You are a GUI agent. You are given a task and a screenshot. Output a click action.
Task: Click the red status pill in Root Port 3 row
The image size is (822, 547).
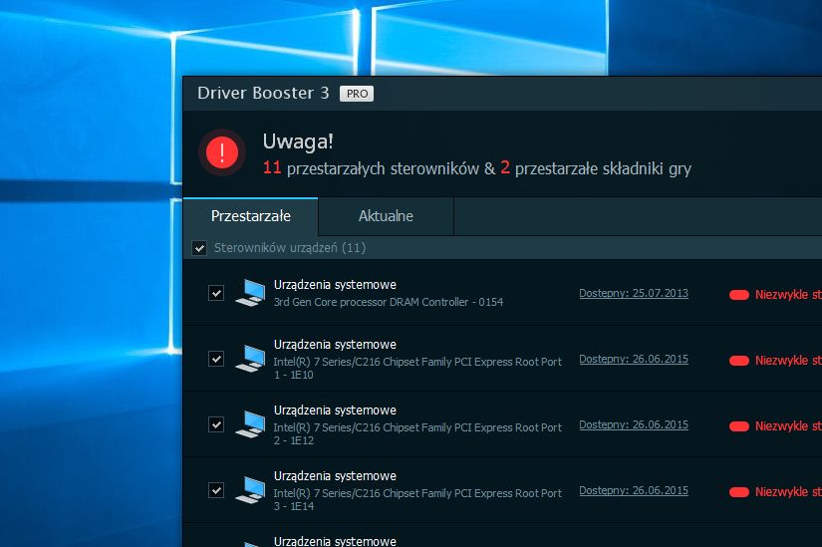(738, 492)
